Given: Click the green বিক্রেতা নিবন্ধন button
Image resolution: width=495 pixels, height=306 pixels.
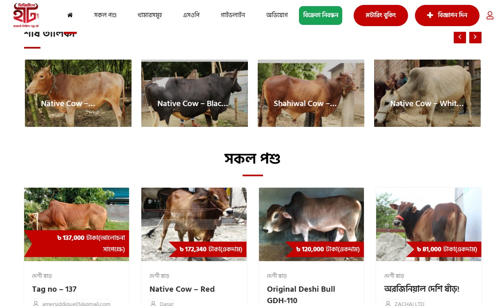Looking at the screenshot, I should 321,16.
